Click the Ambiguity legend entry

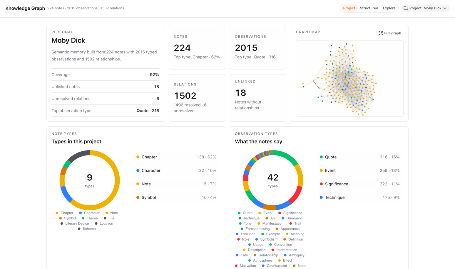click(294, 255)
